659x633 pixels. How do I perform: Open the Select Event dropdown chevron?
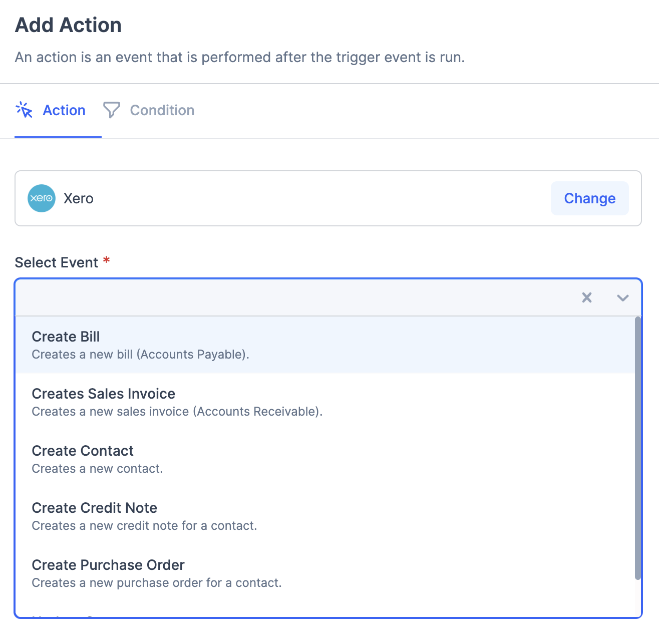(622, 297)
